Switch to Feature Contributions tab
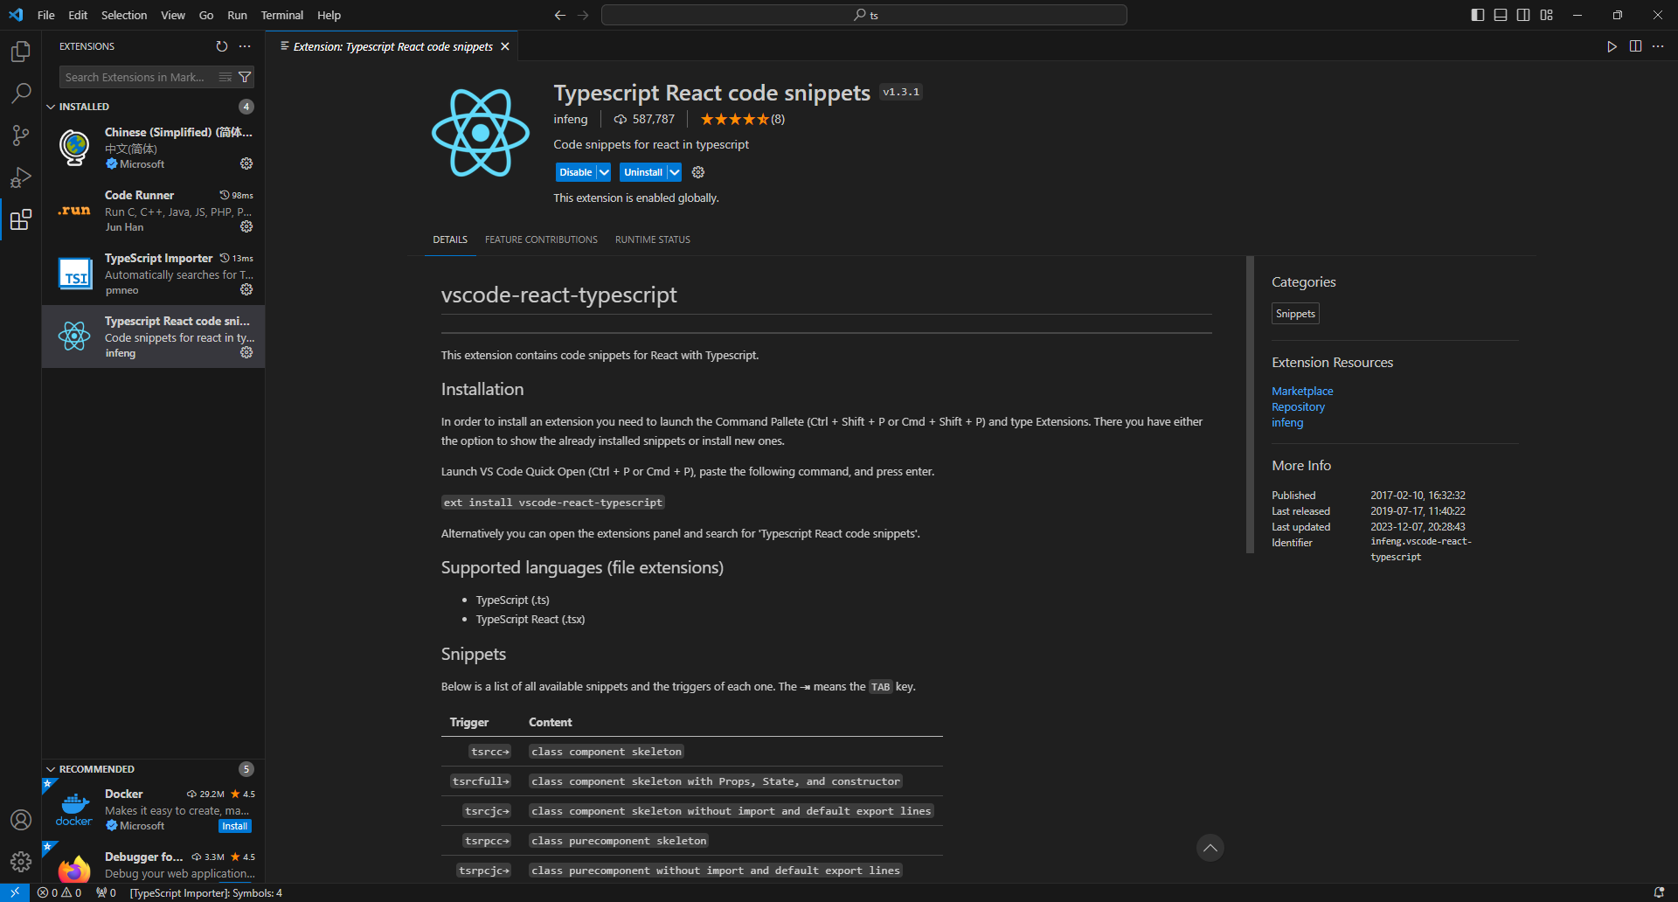 coord(541,239)
